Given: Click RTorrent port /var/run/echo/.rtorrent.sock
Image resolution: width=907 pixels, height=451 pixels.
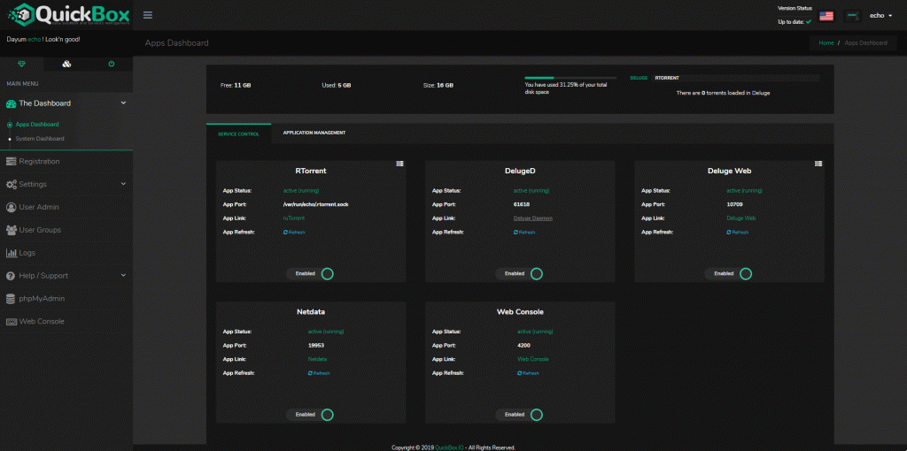Looking at the screenshot, I should 316,204.
